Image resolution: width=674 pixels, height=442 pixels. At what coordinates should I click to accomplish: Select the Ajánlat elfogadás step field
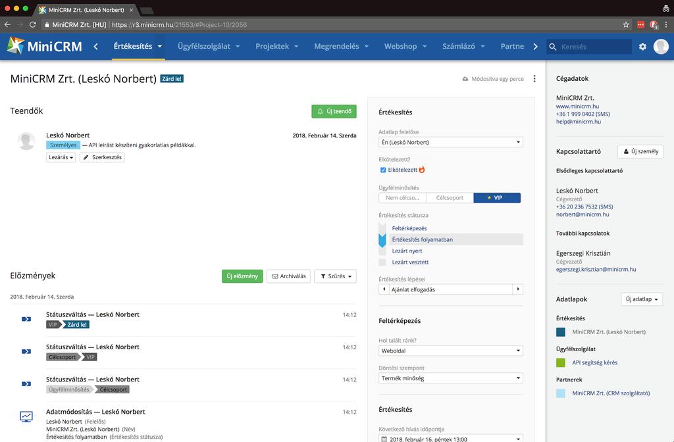451,289
